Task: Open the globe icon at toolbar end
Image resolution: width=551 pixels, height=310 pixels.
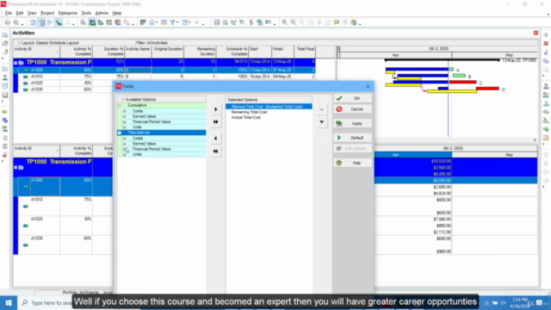Action: click(x=354, y=22)
